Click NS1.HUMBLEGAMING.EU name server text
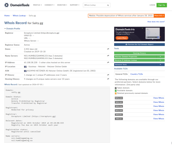Image resolution: width=172 pixels, height=148 pixels. click(36, 56)
